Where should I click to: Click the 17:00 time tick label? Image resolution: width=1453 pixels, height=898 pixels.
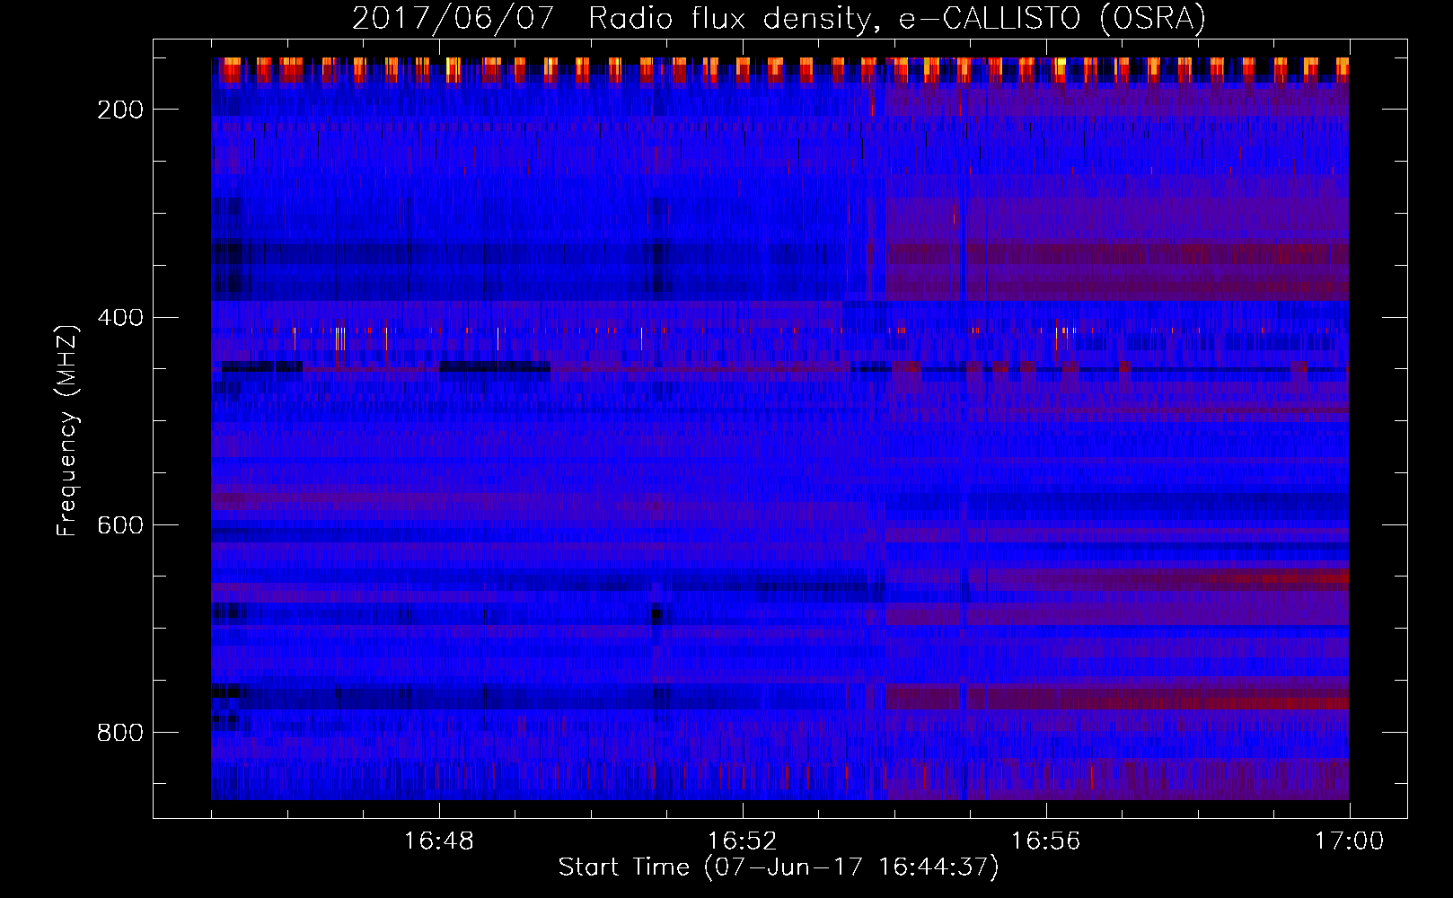[1349, 841]
